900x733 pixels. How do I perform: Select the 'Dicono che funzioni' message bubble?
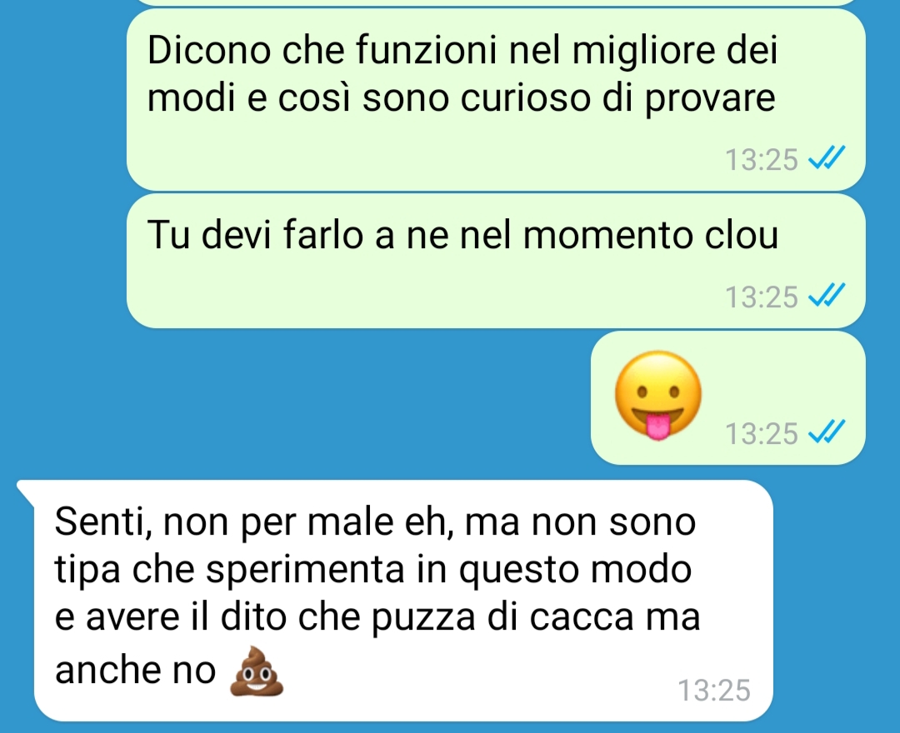[496, 99]
